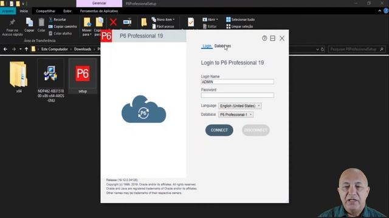This screenshot has height=218, width=389.
Task: Refresh the Explorer folder view
Action: pyautogui.click(x=323, y=49)
